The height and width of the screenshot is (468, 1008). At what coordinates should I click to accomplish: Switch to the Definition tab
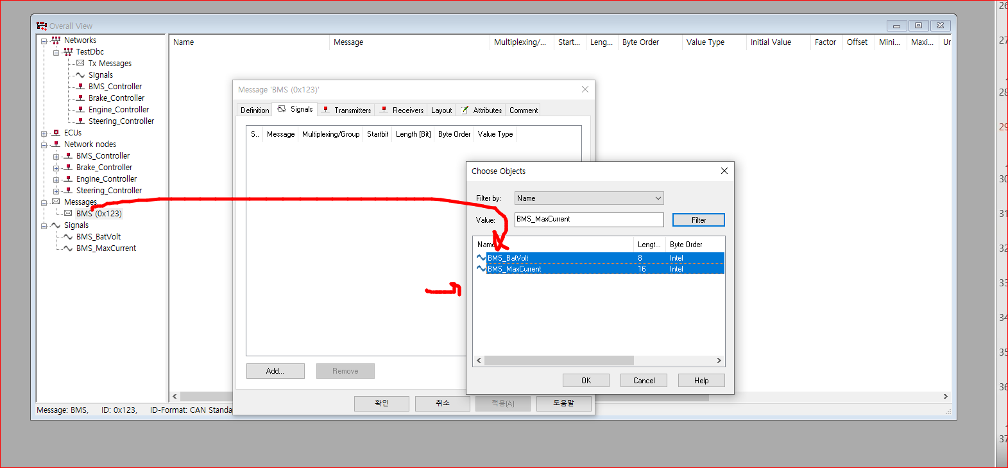click(255, 110)
